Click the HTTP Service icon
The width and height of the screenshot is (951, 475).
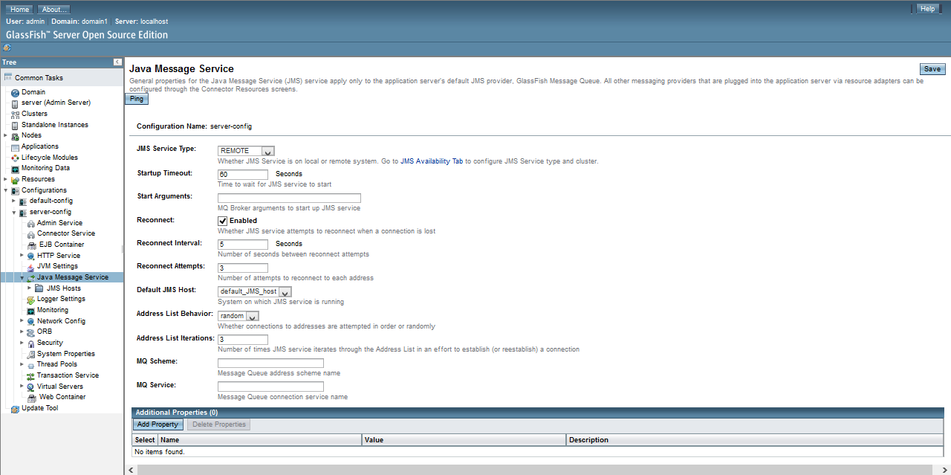30,256
